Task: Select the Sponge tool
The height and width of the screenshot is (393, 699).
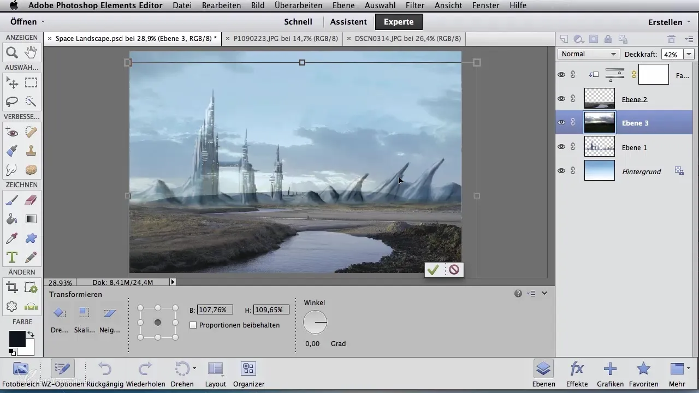Action: 31,170
